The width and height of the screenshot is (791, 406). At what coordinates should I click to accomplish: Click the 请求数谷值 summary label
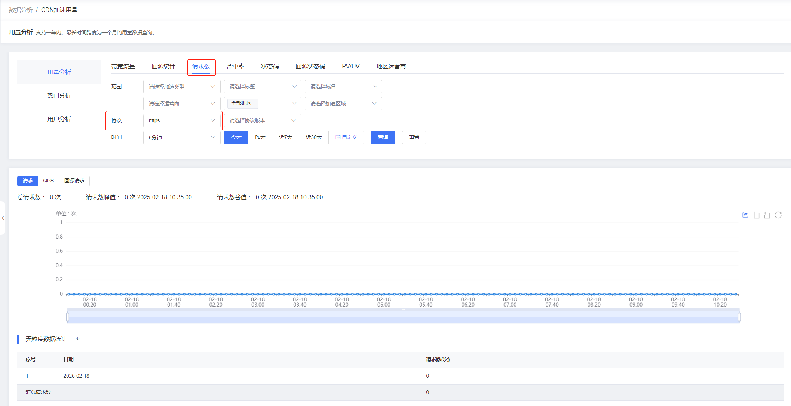[234, 197]
